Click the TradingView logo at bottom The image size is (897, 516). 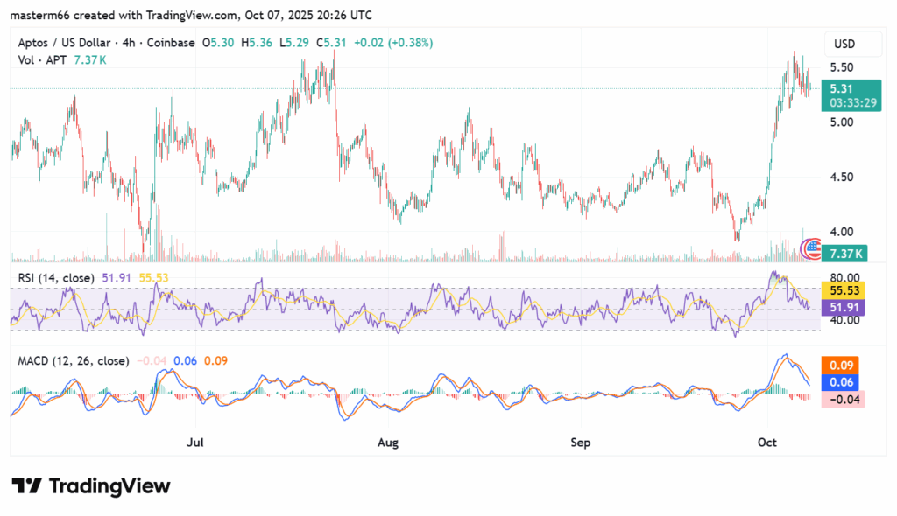(x=91, y=486)
